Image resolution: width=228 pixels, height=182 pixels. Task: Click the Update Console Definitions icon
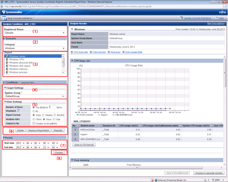click(x=182, y=18)
